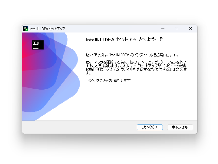Close the IntelliJ IDEA setup window

click(x=190, y=29)
